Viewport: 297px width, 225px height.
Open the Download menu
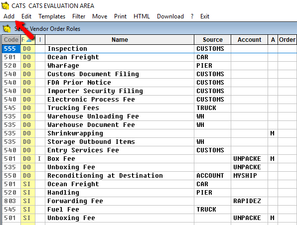click(x=170, y=16)
